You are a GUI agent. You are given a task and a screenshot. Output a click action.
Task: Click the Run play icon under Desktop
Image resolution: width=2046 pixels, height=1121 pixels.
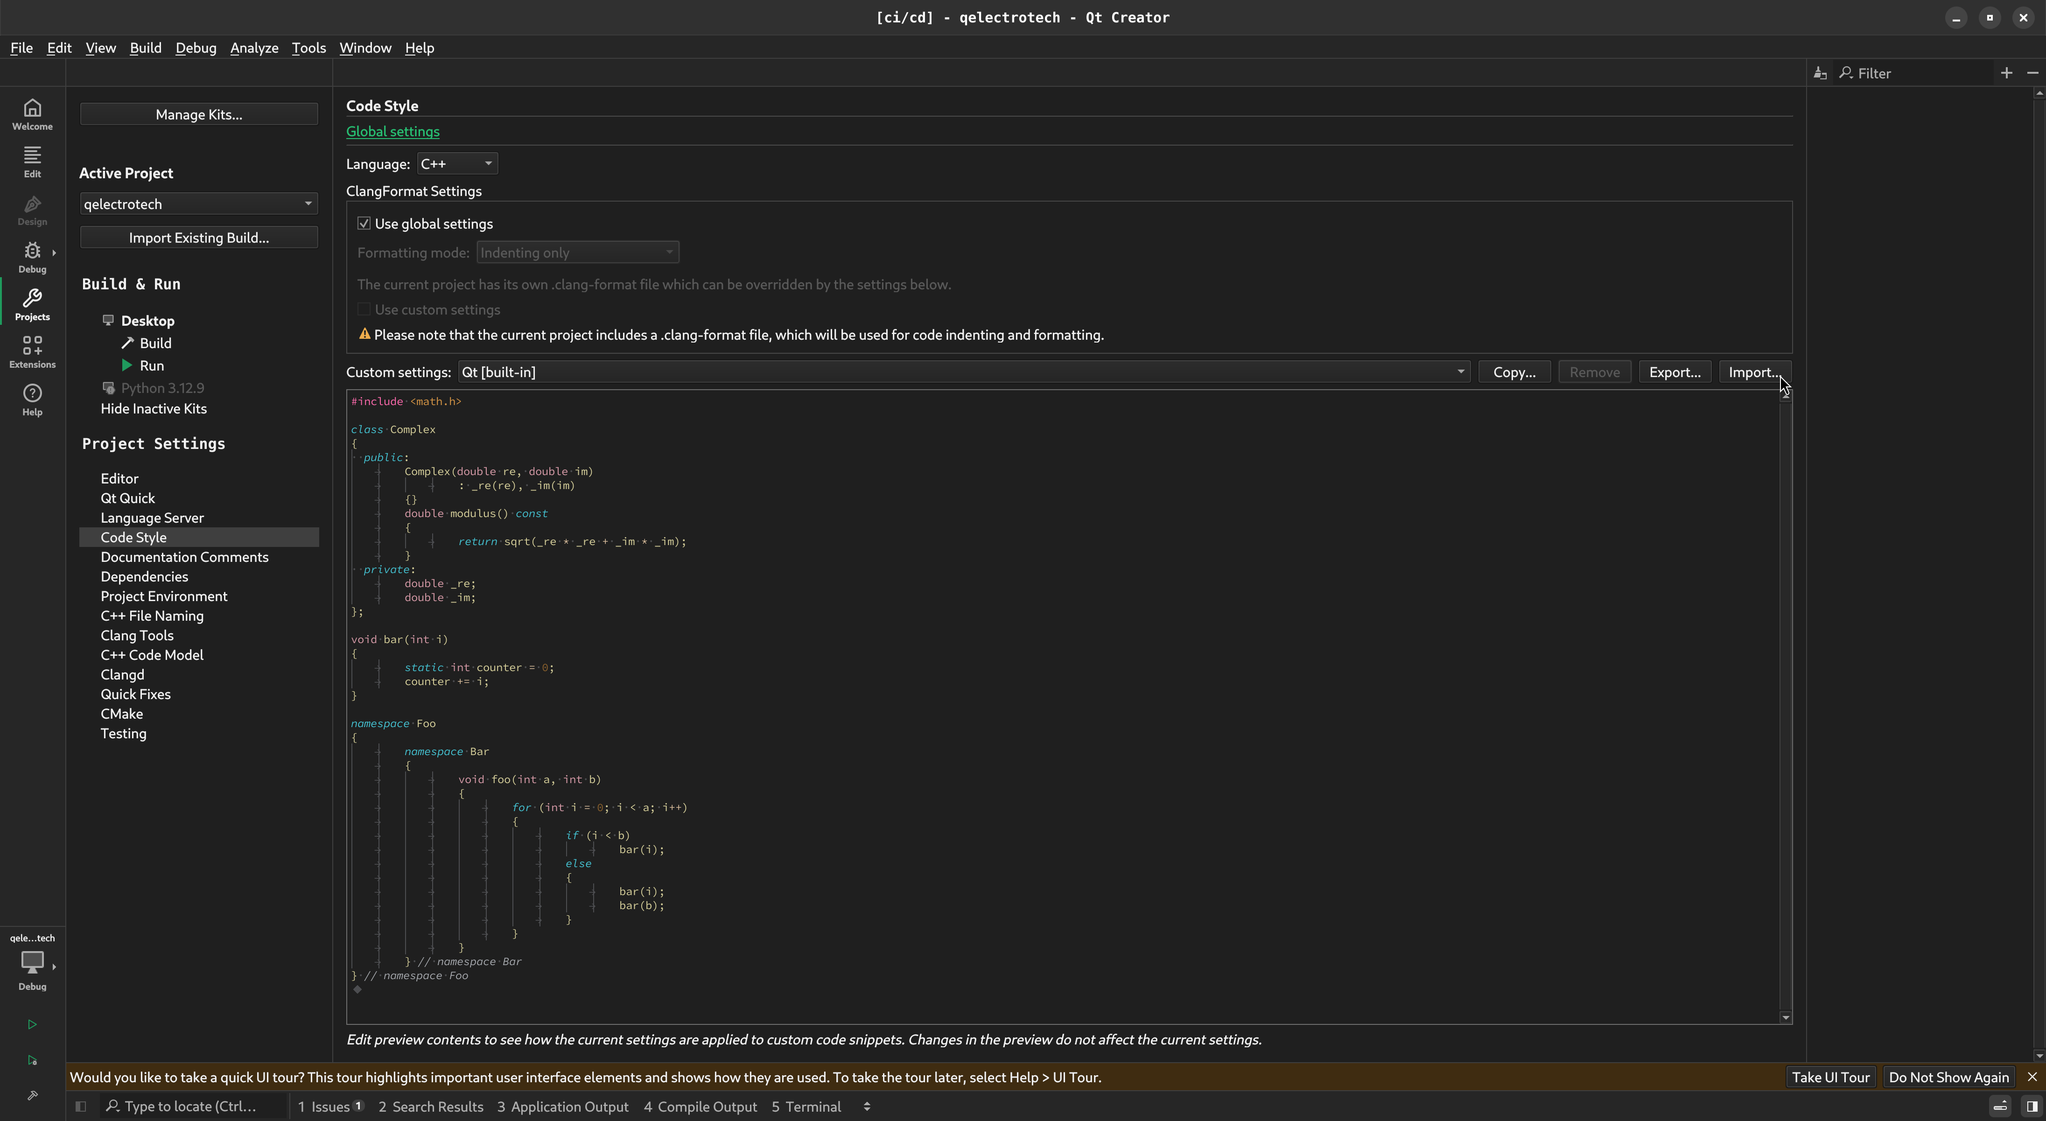[x=126, y=365]
